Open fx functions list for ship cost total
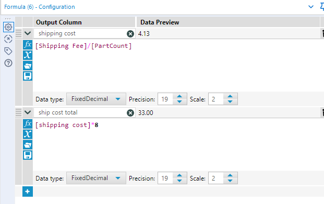The width and height of the screenshot is (324, 204). (28, 124)
